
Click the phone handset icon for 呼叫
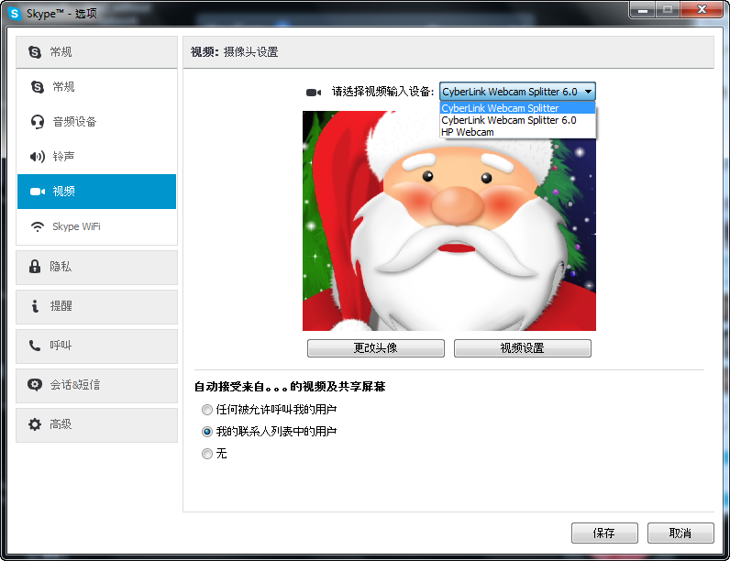(35, 346)
